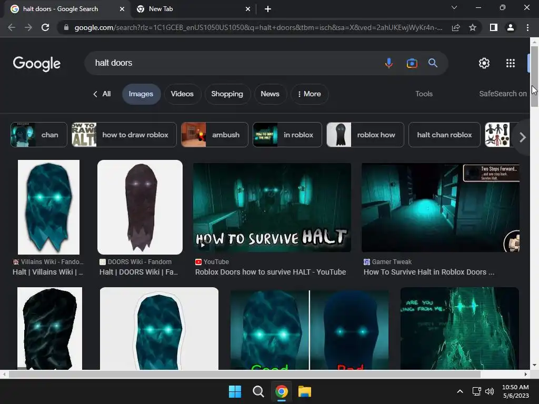Bookmark this page with the star
539x404 pixels.
(473, 27)
